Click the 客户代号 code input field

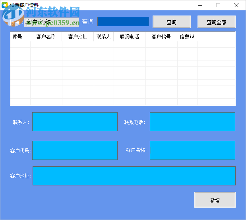(x=75, y=150)
